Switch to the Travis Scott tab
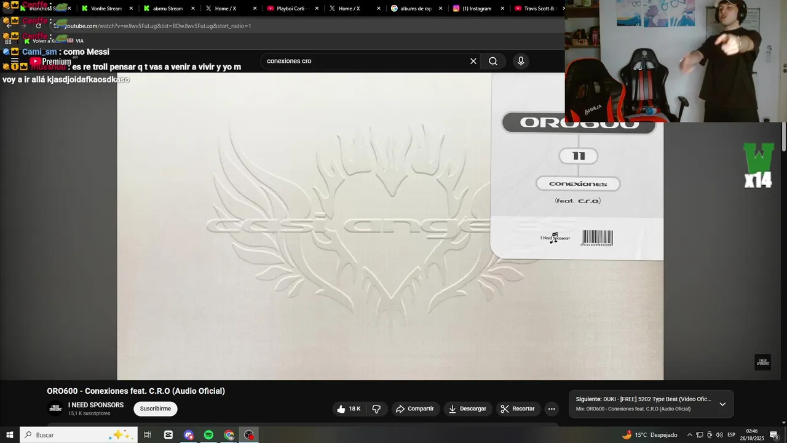This screenshot has width=787, height=443. tap(537, 9)
